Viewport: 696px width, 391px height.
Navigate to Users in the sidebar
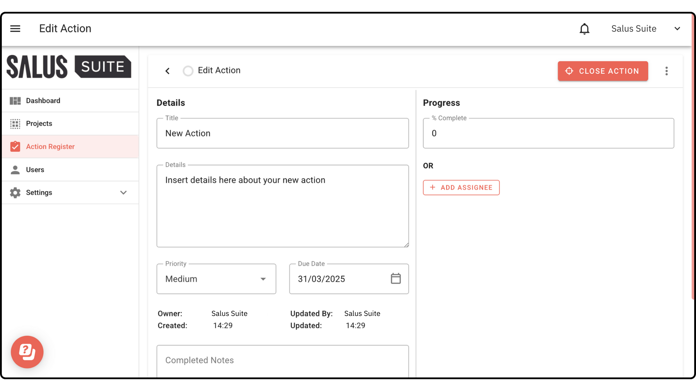click(35, 170)
